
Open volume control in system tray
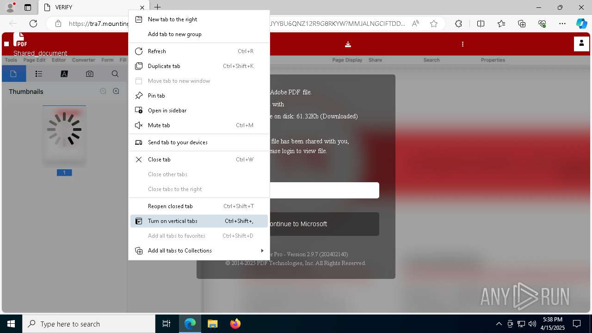pos(532,324)
